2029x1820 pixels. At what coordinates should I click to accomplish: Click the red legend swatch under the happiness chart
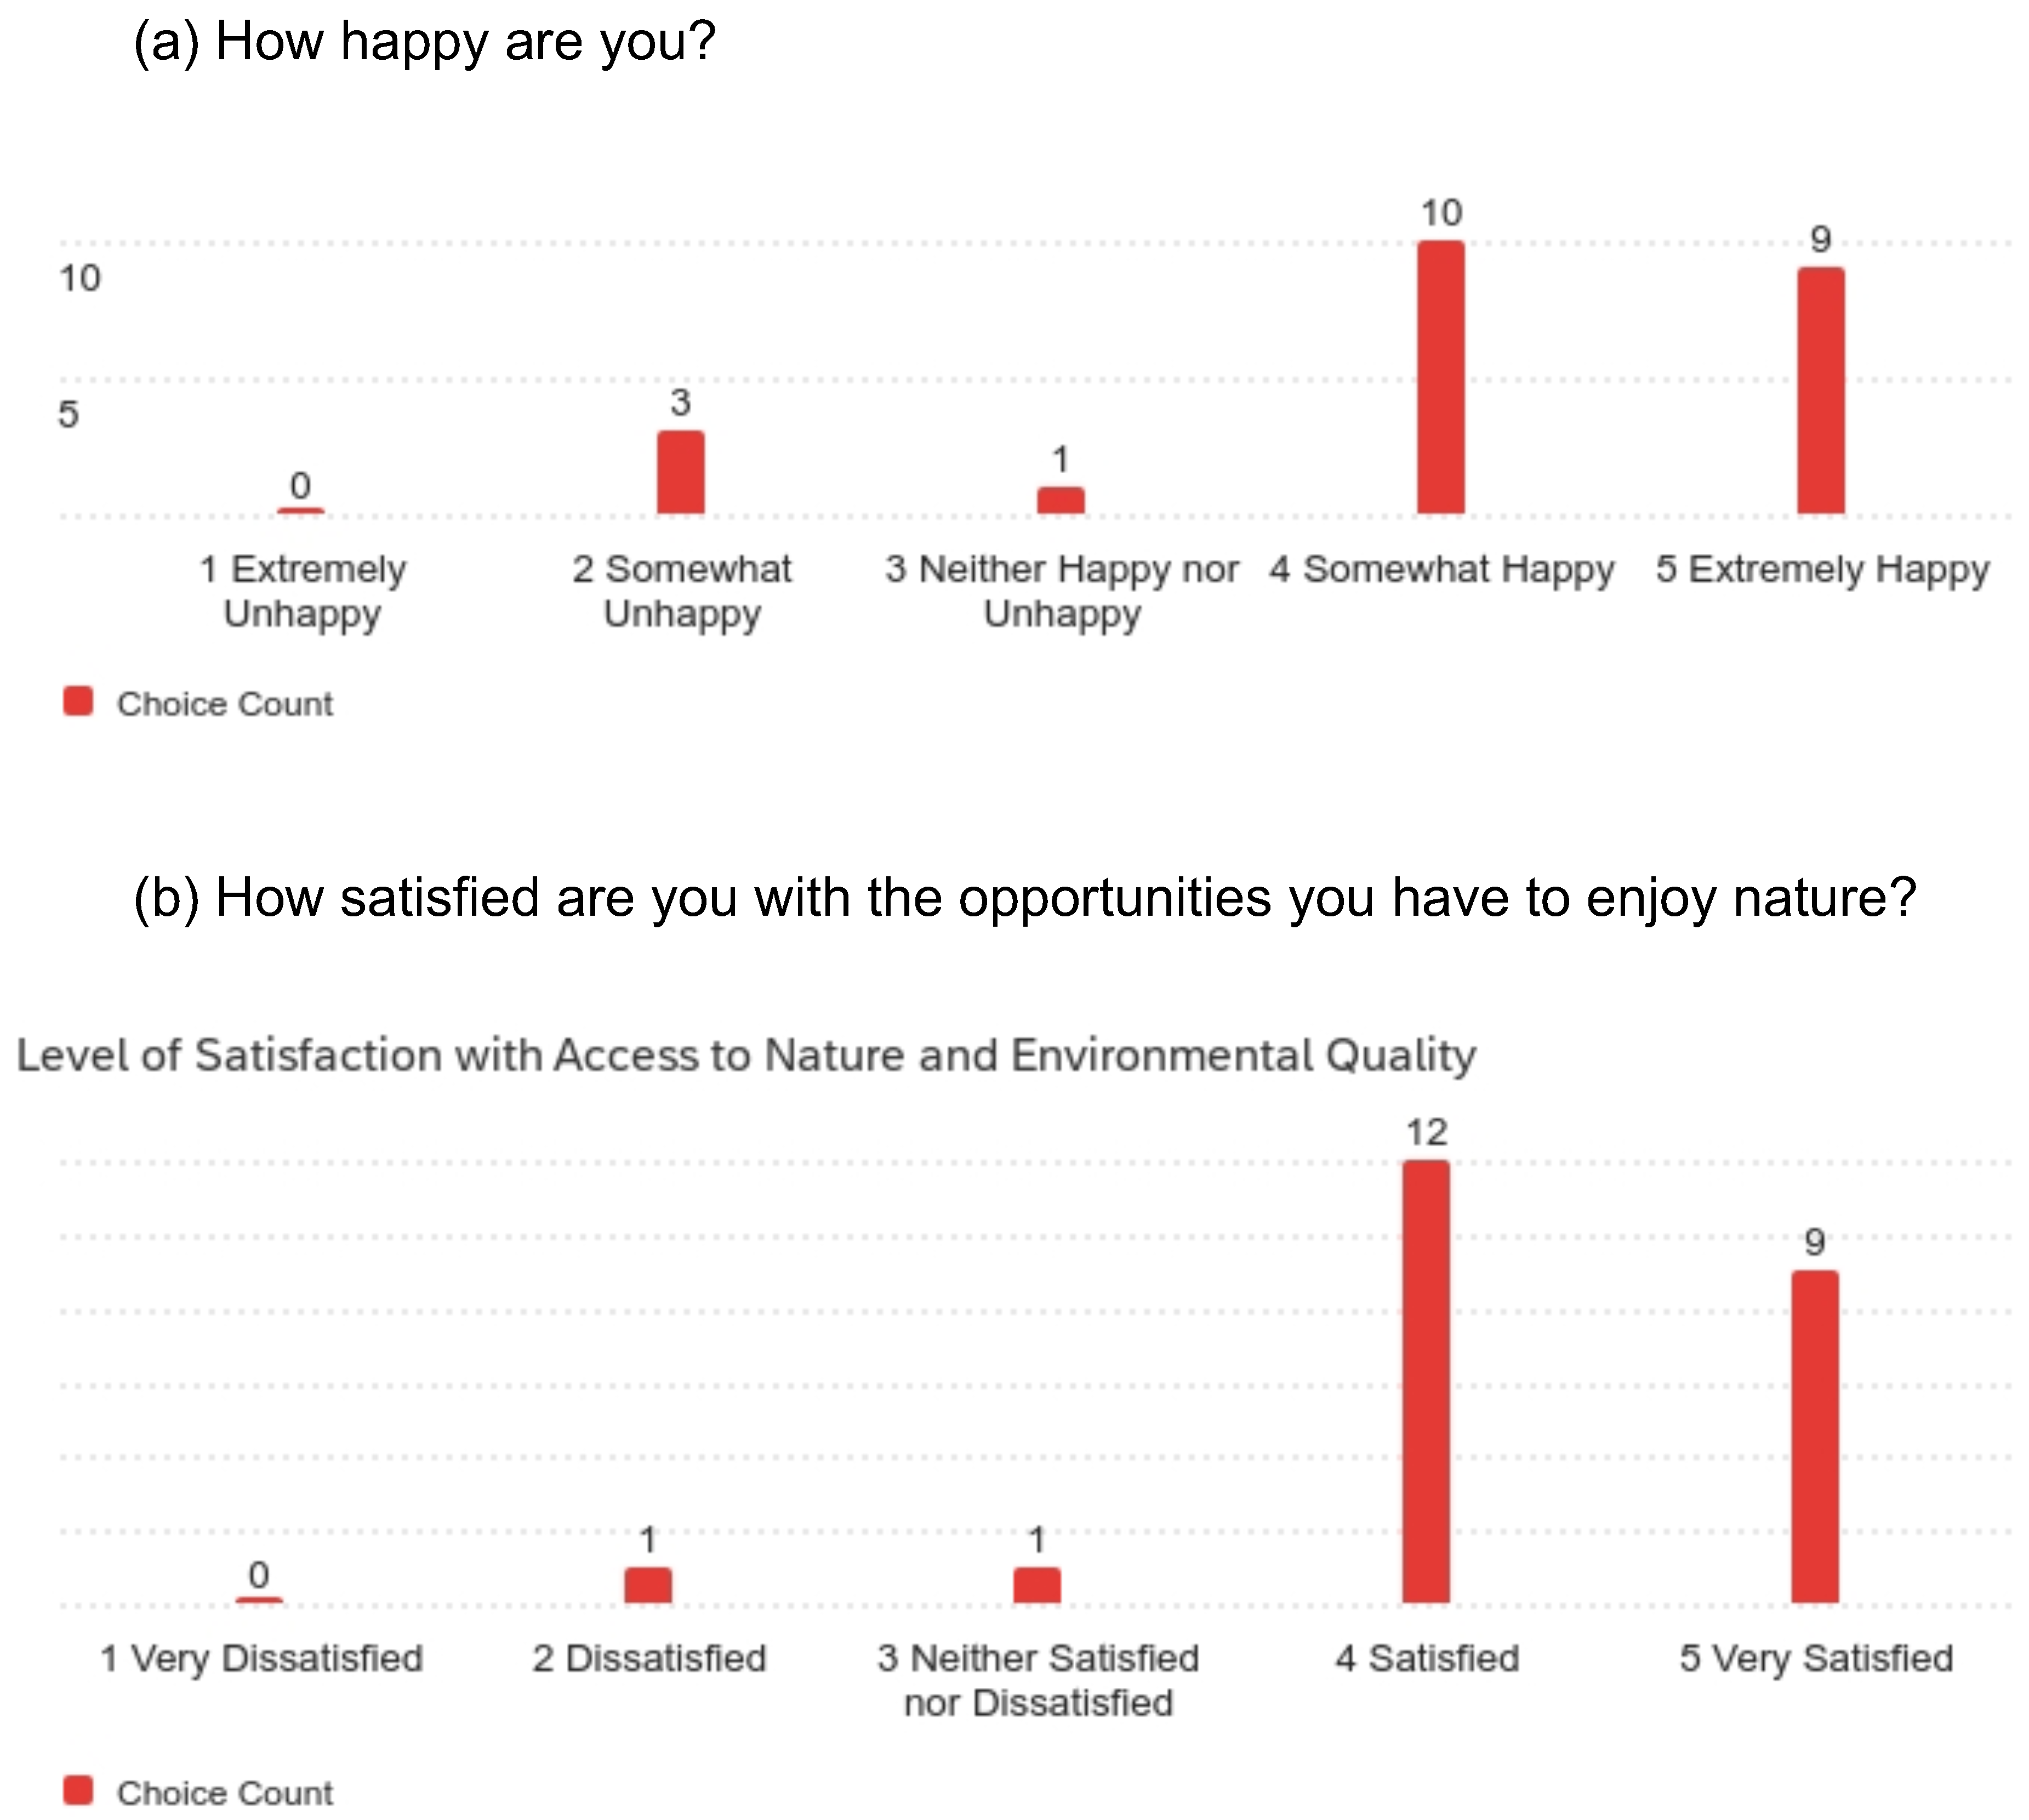point(78,701)
